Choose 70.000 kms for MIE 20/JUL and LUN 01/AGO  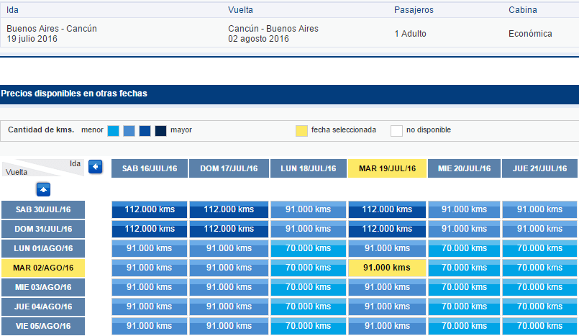coord(464,248)
